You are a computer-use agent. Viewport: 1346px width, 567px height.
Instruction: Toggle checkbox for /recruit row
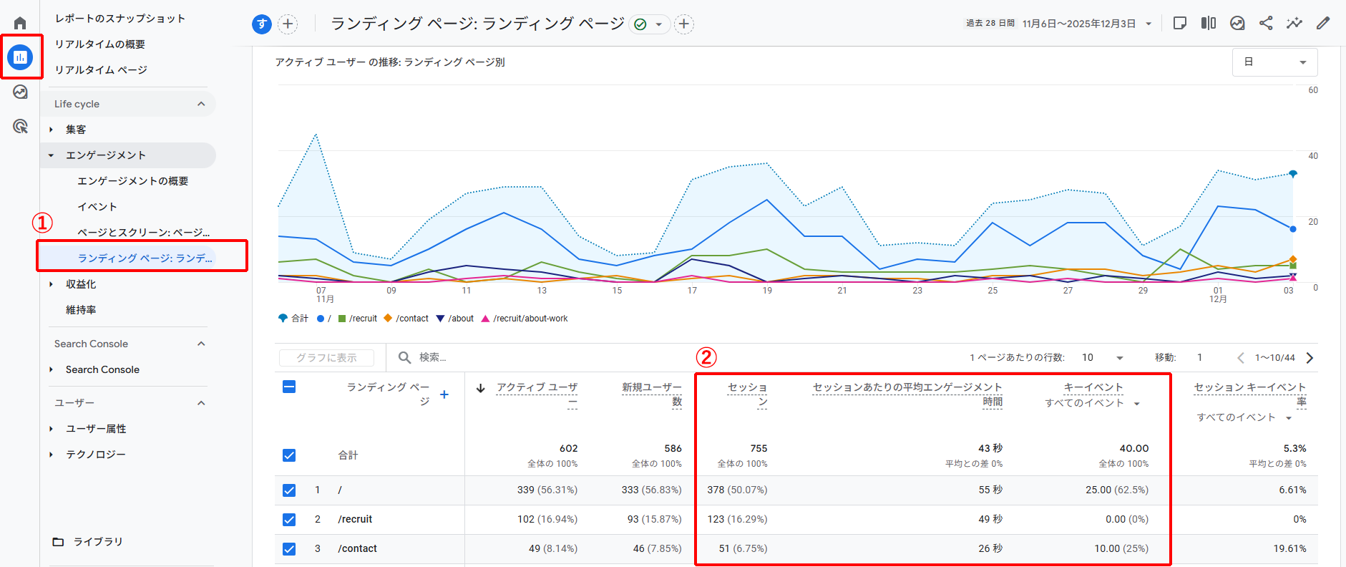(x=289, y=520)
